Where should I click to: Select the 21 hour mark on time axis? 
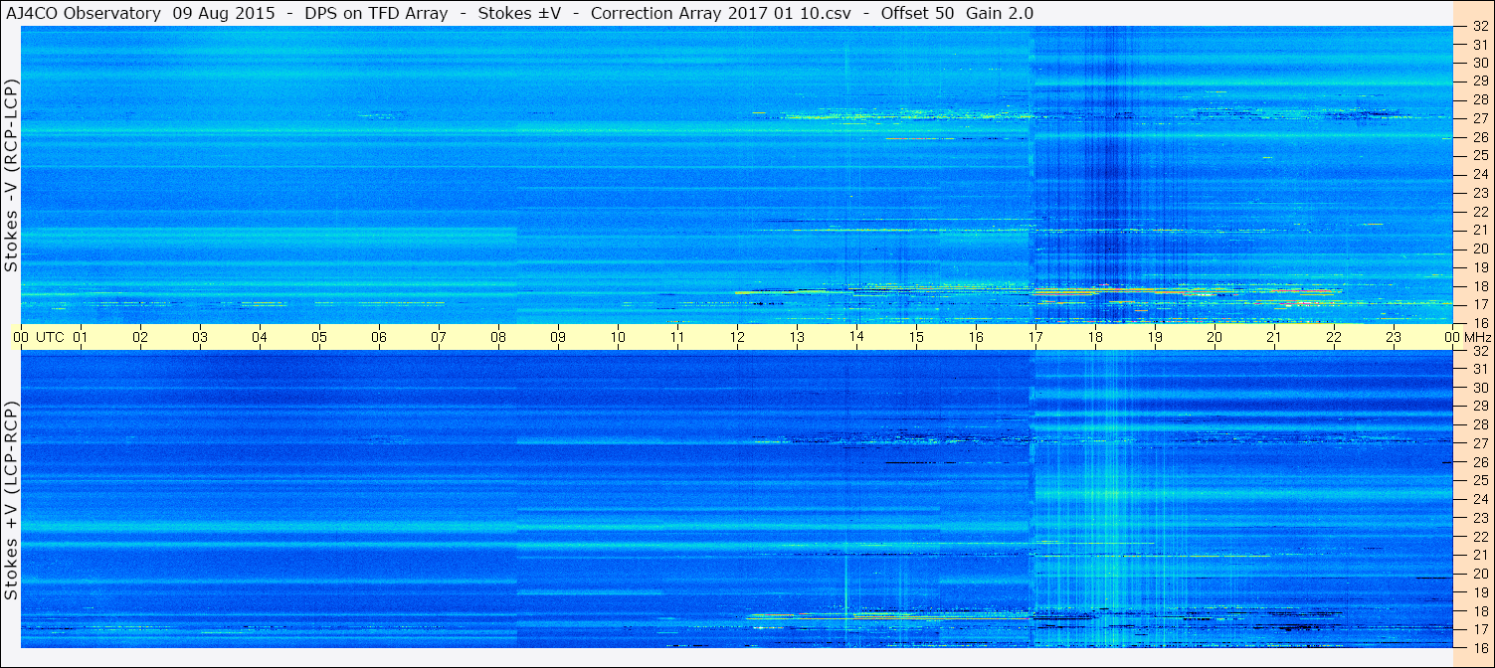click(x=1274, y=337)
